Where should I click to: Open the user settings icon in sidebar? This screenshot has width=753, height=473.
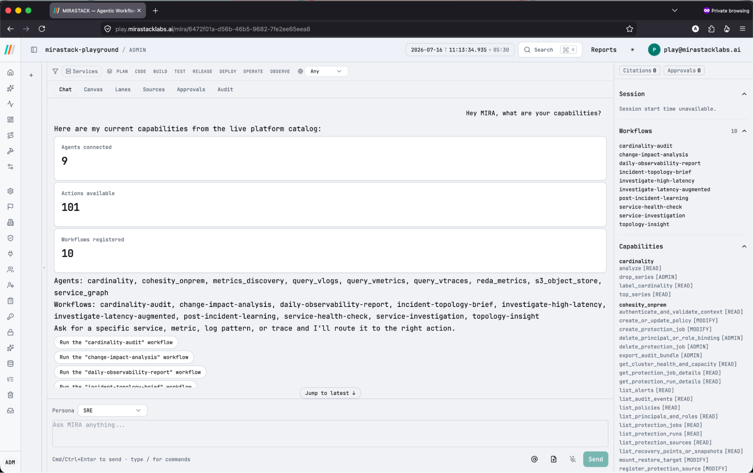(x=11, y=285)
